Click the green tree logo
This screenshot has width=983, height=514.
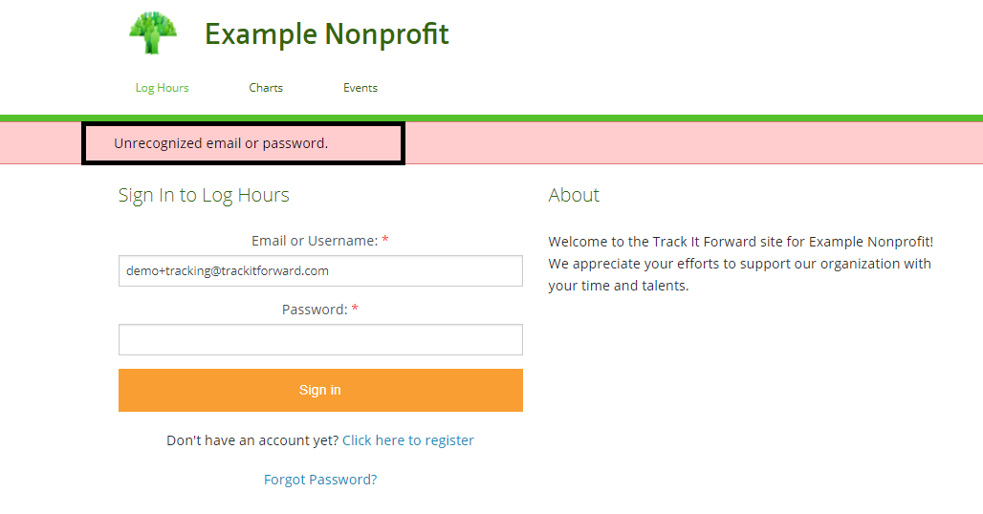[153, 33]
